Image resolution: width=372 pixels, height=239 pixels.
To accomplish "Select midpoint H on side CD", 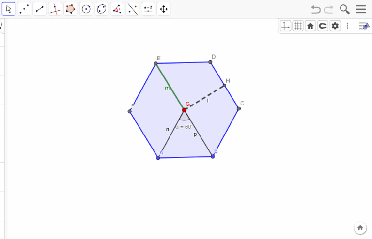I will pos(224,85).
